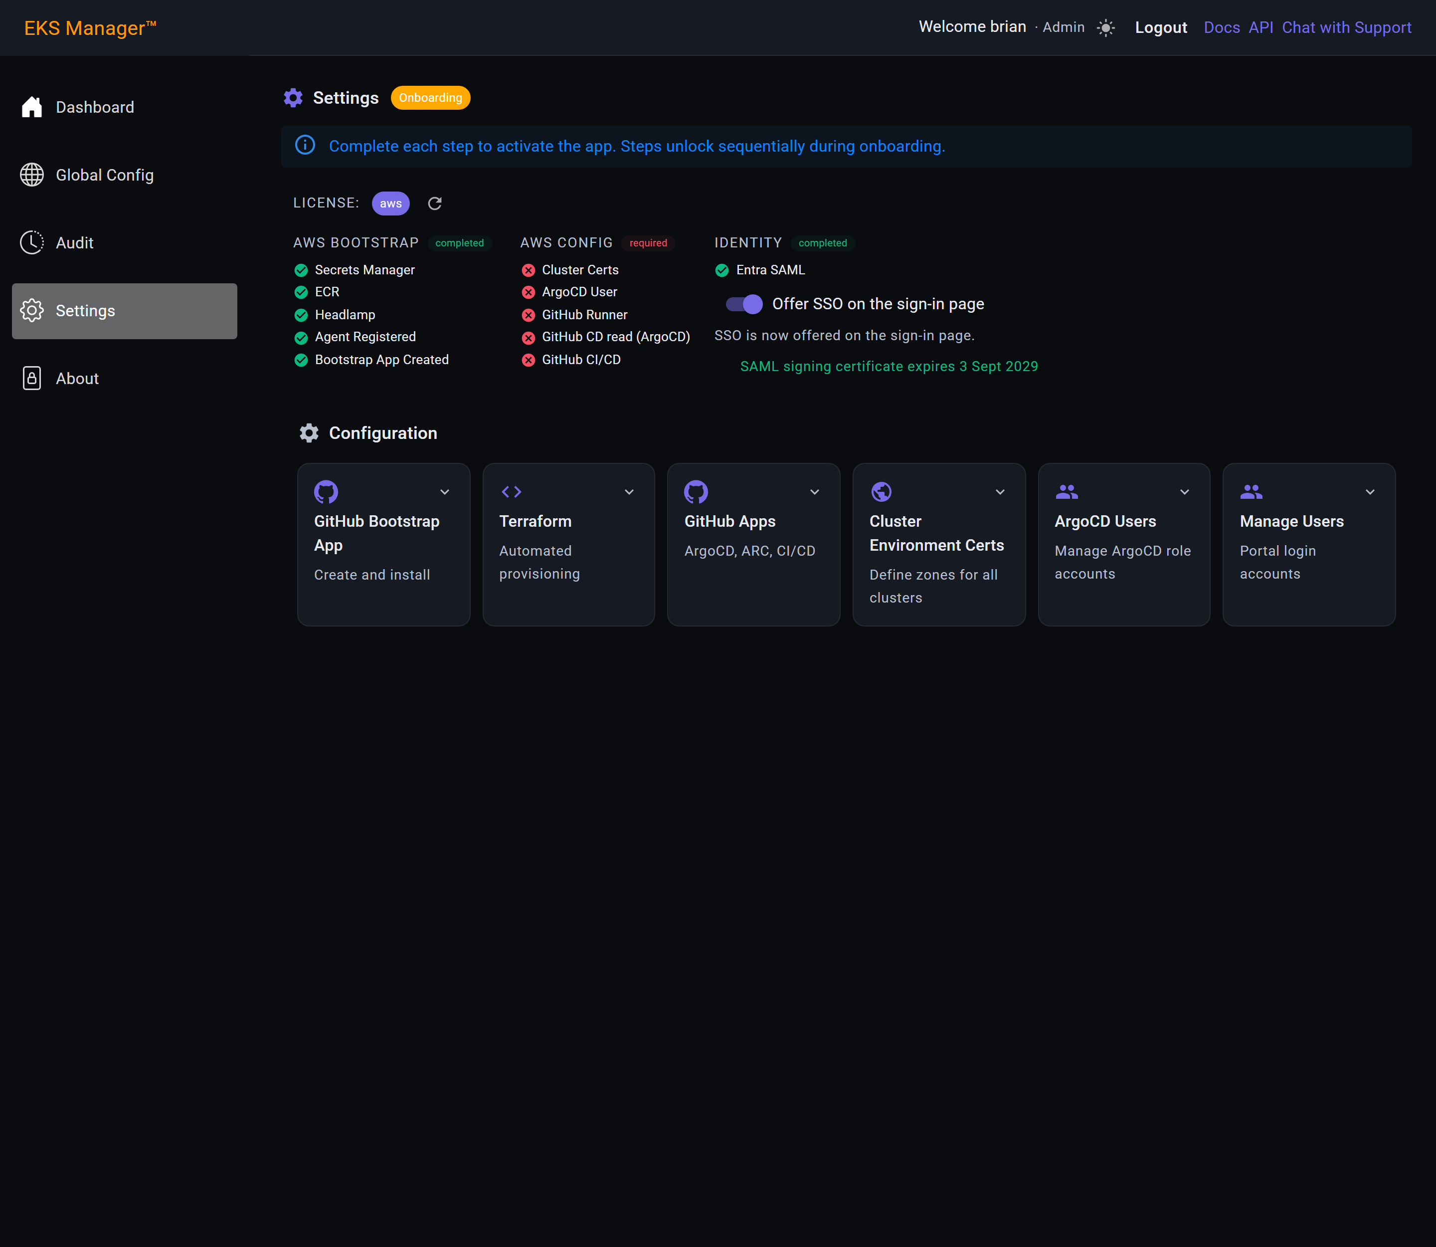1436x1247 pixels.
Task: Click the gear icon next to Configuration
Action: [309, 433]
